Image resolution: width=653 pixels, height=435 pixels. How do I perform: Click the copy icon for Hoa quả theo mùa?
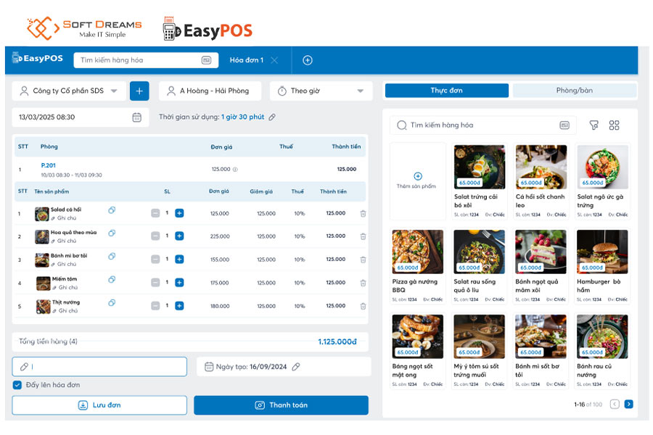pyautogui.click(x=112, y=233)
